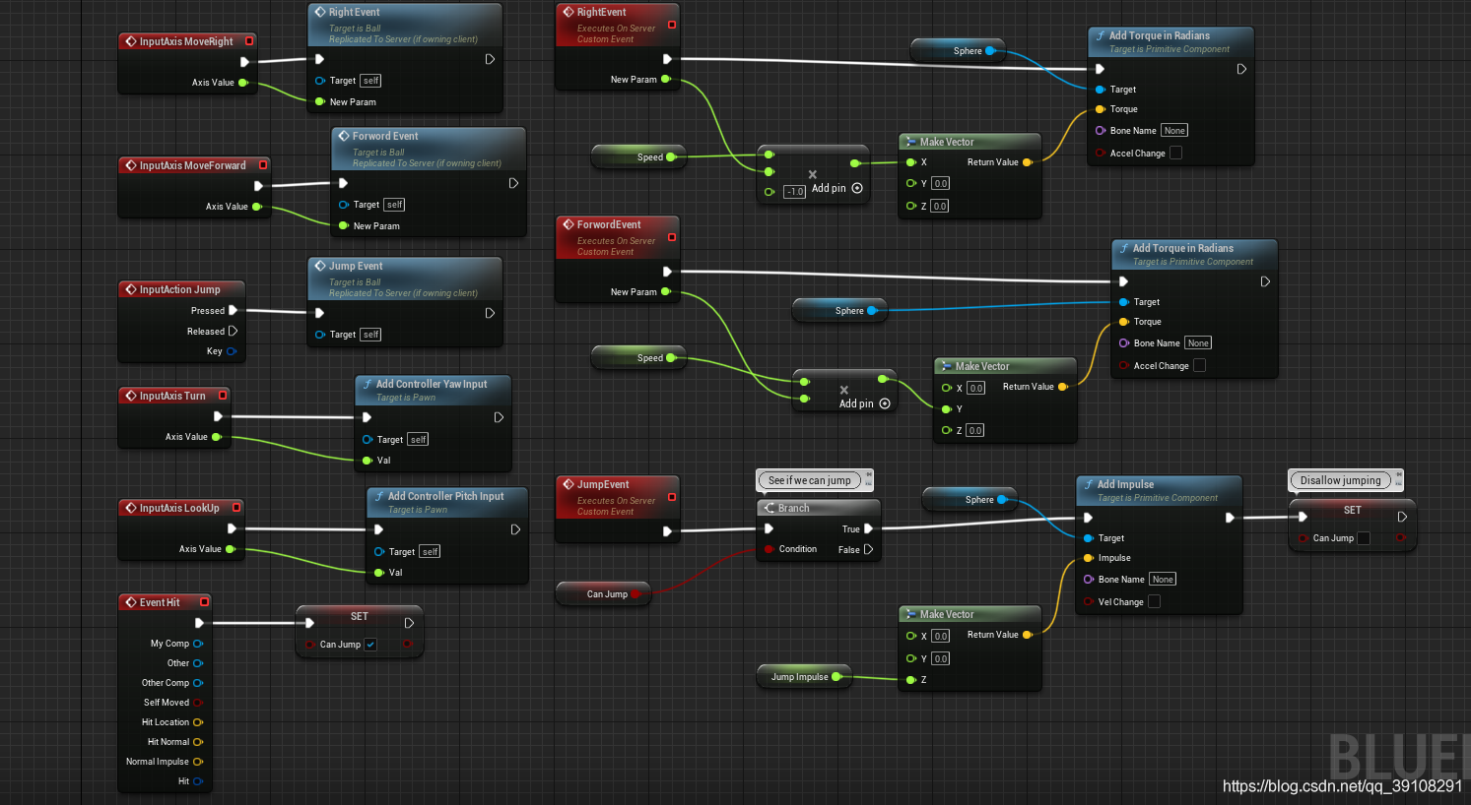Click the JumpEvent custom event red delegate pin
Image resolution: width=1471 pixels, height=805 pixels.
(x=672, y=497)
